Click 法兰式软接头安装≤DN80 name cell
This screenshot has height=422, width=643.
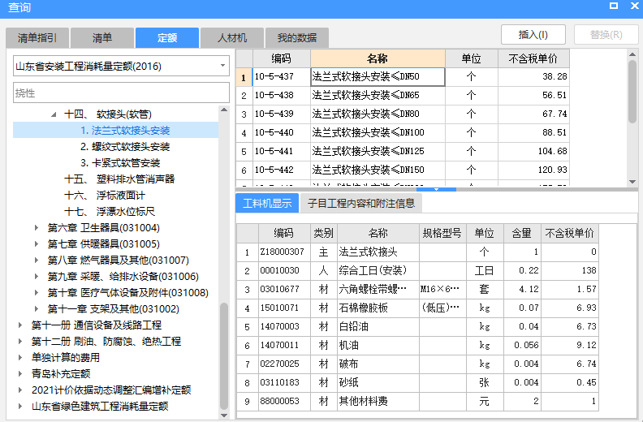click(x=378, y=114)
